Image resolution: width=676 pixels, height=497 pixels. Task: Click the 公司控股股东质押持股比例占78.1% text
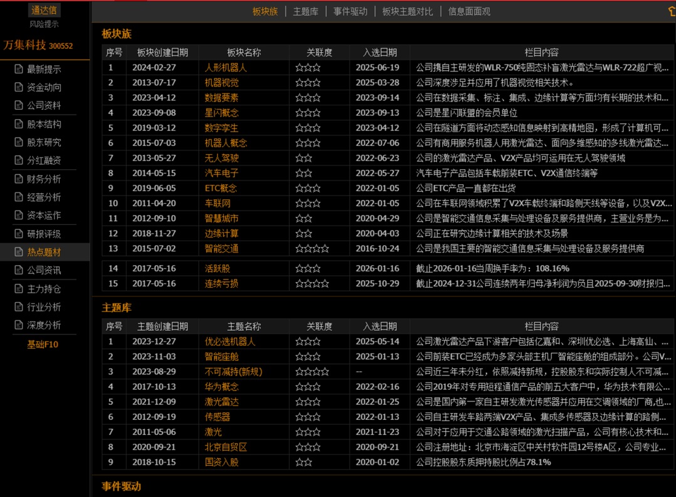pos(483,463)
